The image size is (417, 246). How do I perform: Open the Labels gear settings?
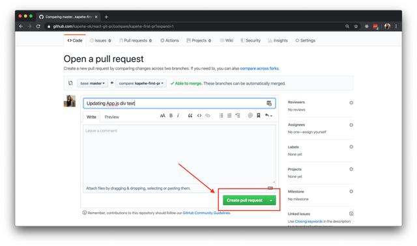click(x=351, y=146)
